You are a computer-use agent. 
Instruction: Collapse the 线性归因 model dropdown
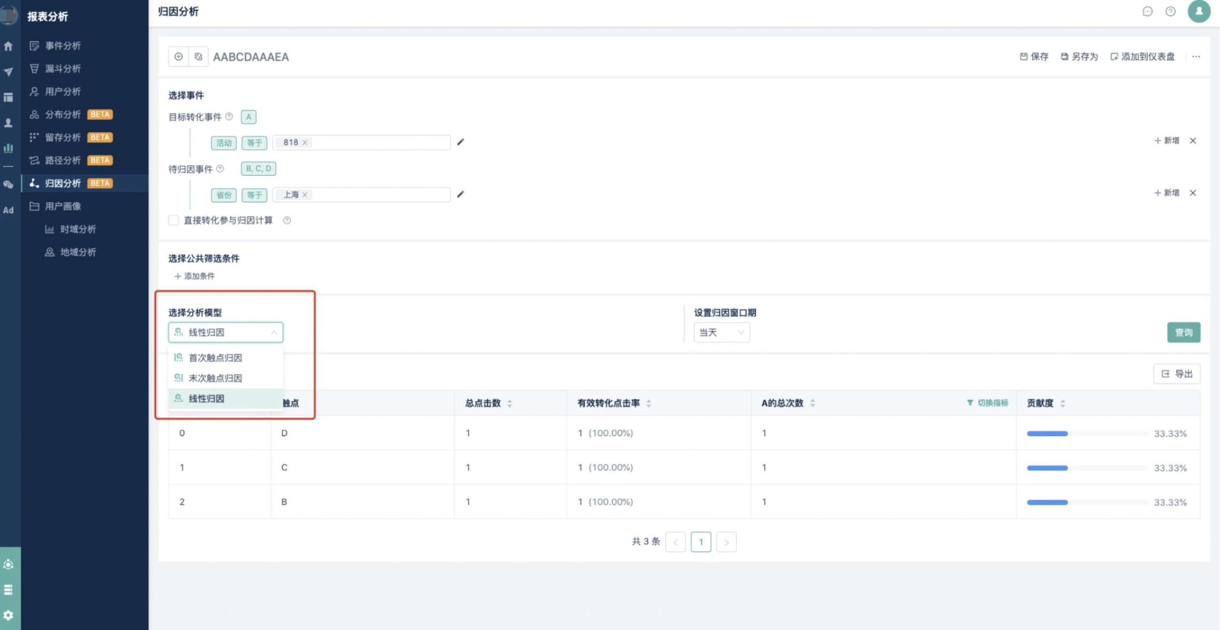(226, 332)
